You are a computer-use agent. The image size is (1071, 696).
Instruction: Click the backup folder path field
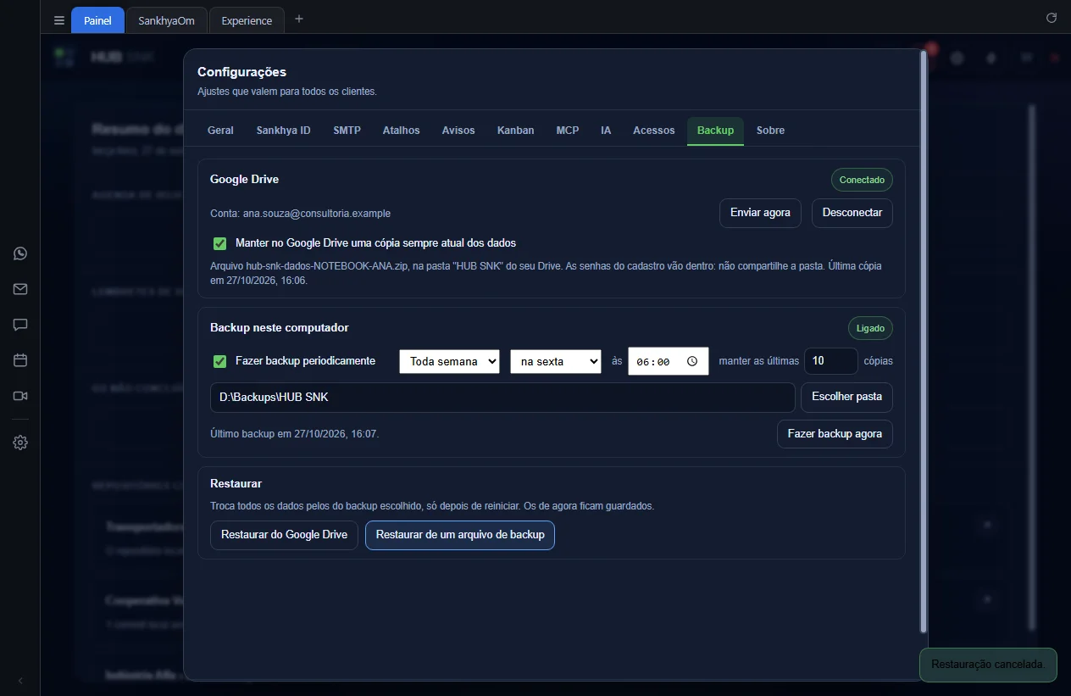point(502,397)
